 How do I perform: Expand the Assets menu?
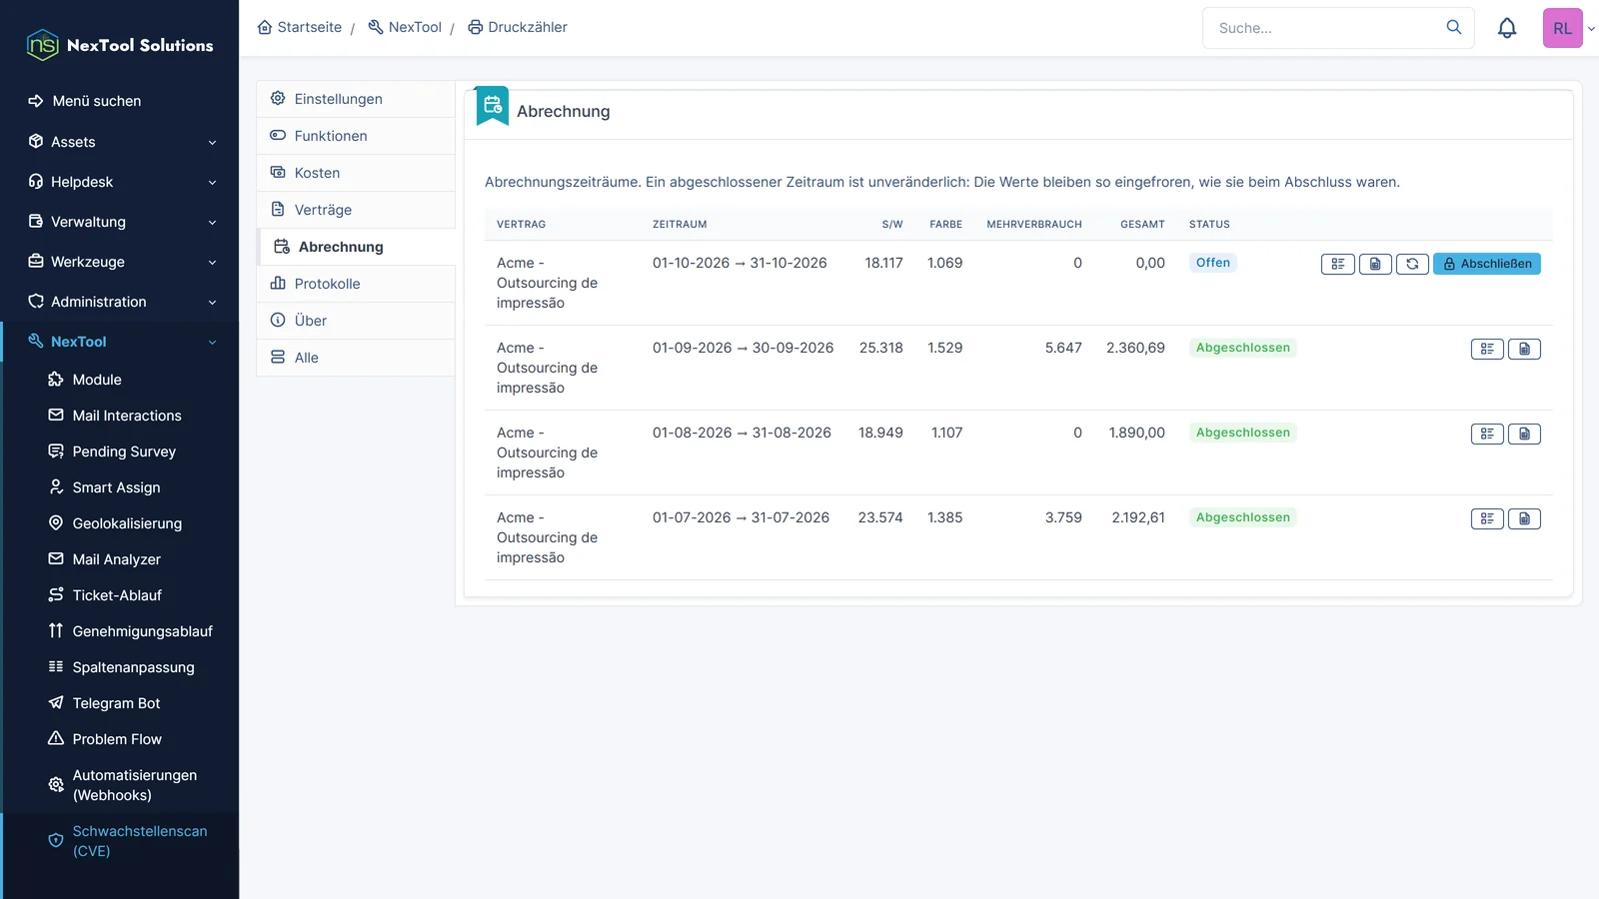tap(119, 142)
